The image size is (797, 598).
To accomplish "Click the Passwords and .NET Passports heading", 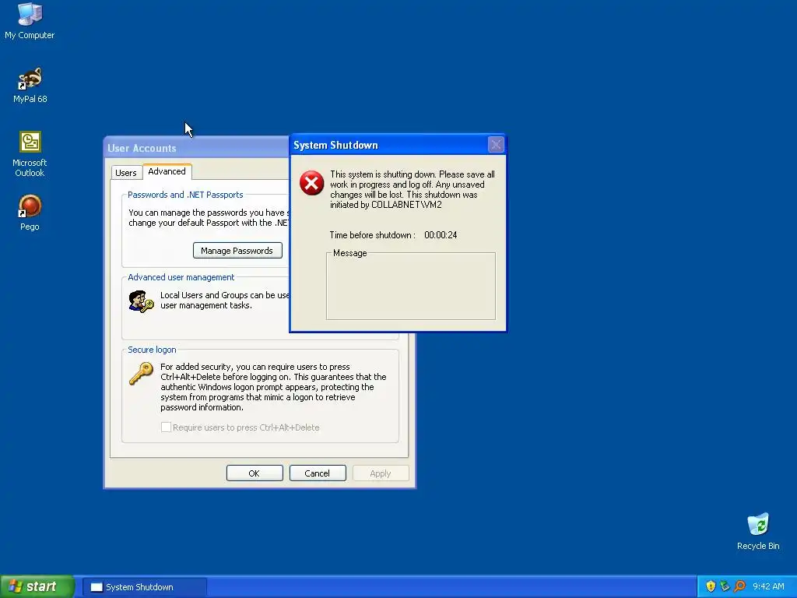I will [185, 195].
